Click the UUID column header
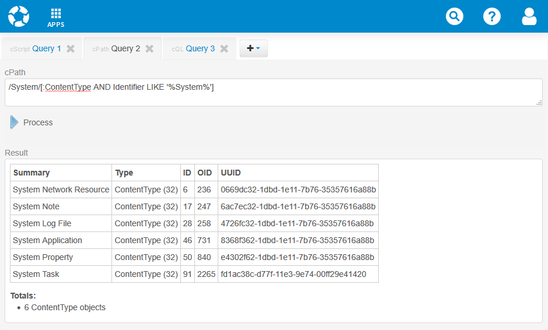Image resolution: width=548 pixels, height=330 pixels. [231, 173]
